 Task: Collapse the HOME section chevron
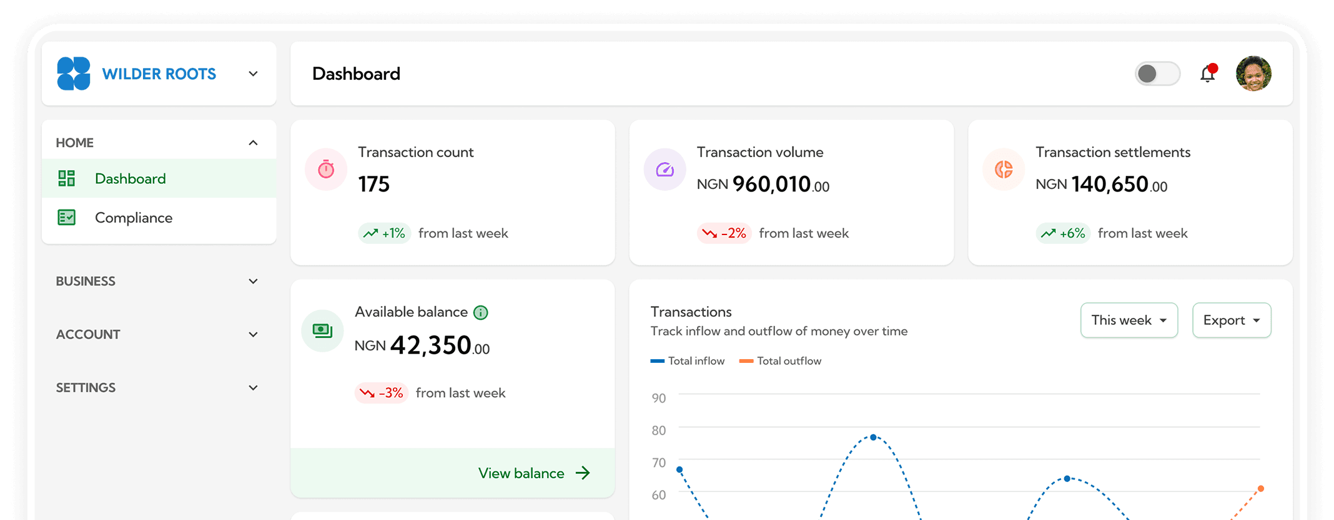click(253, 143)
